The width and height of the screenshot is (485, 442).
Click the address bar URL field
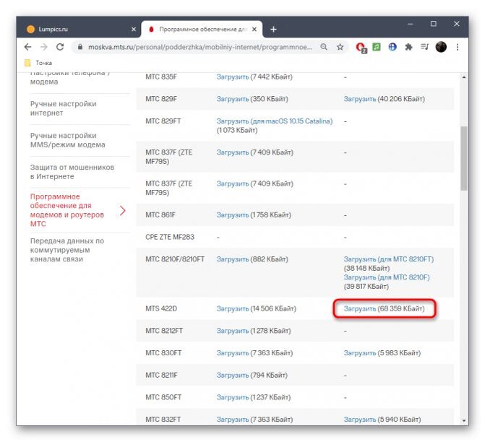point(199,47)
